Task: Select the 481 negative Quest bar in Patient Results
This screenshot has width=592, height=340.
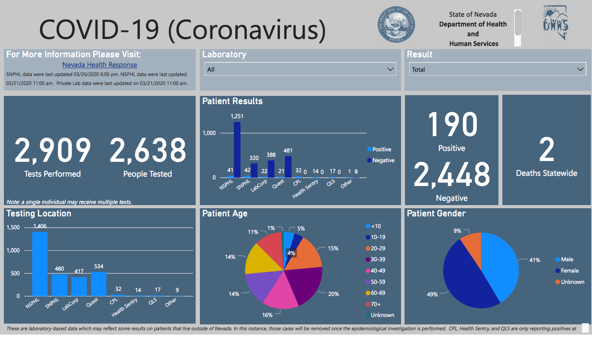Action: (288, 167)
